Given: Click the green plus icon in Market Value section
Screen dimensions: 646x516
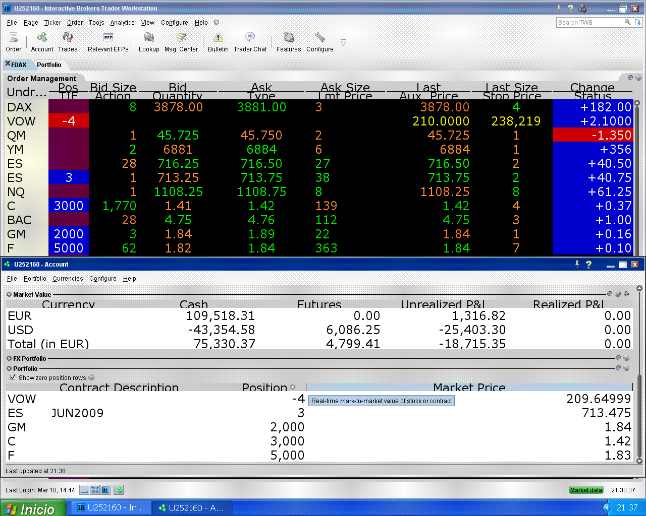Looking at the screenshot, I should coord(626,294).
